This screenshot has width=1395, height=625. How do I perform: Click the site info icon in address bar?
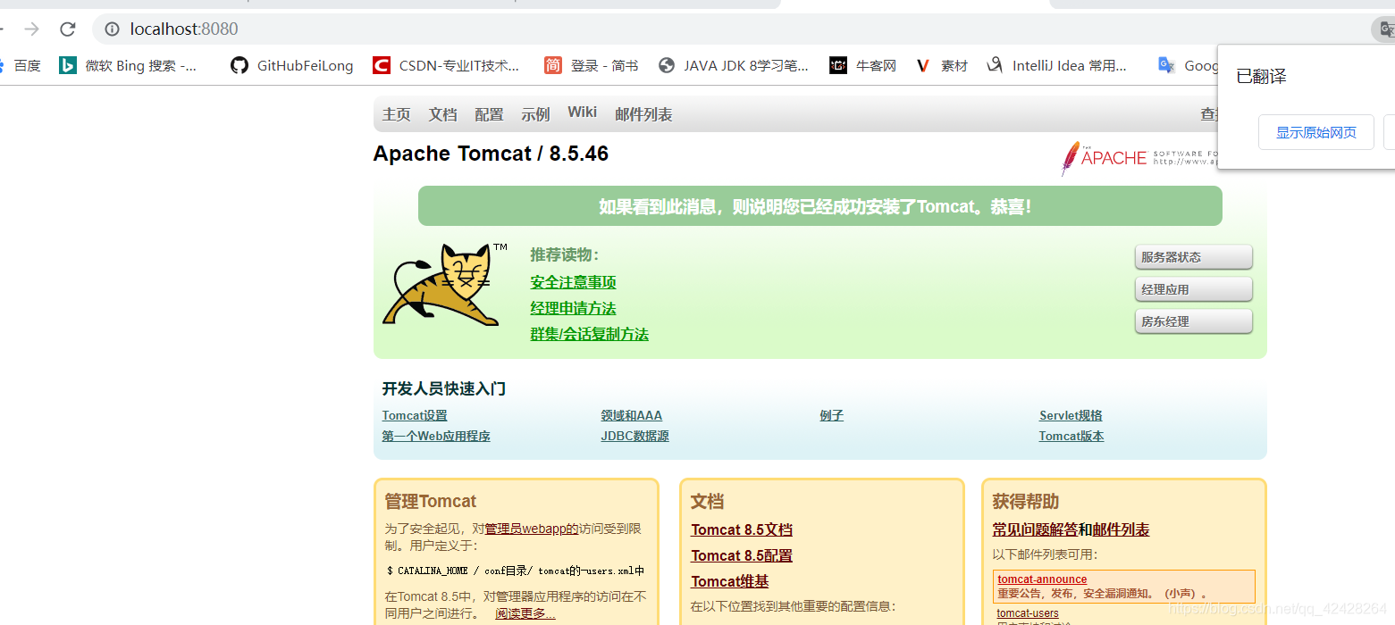(112, 29)
